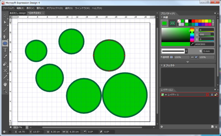221x136 pixels.
Task: Open the 編集(E) menu
Action: pos(20,8)
